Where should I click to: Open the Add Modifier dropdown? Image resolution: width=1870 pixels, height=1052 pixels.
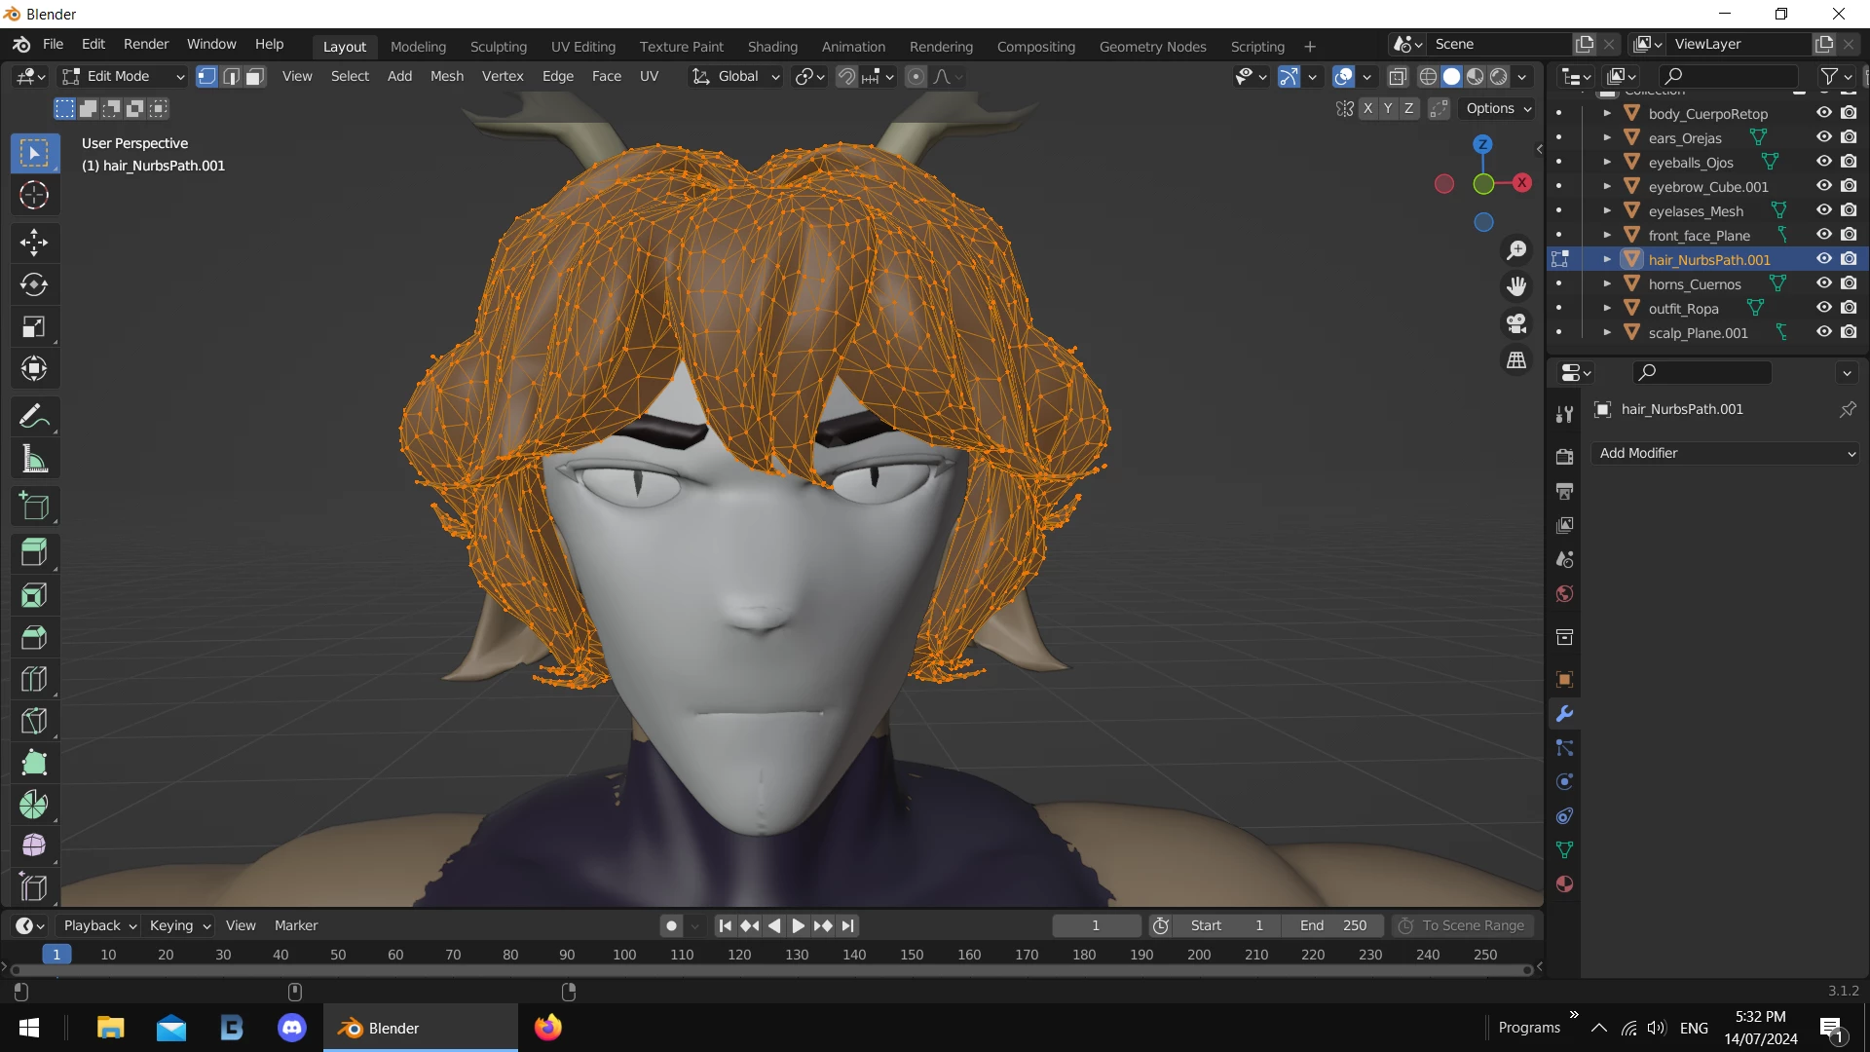pyautogui.click(x=1726, y=453)
